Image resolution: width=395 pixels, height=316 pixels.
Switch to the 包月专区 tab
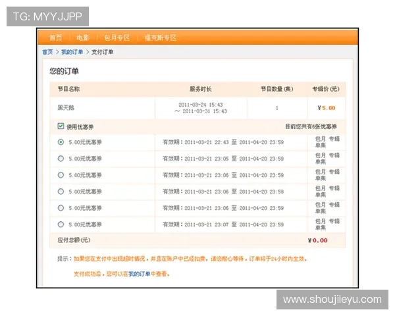click(x=117, y=38)
